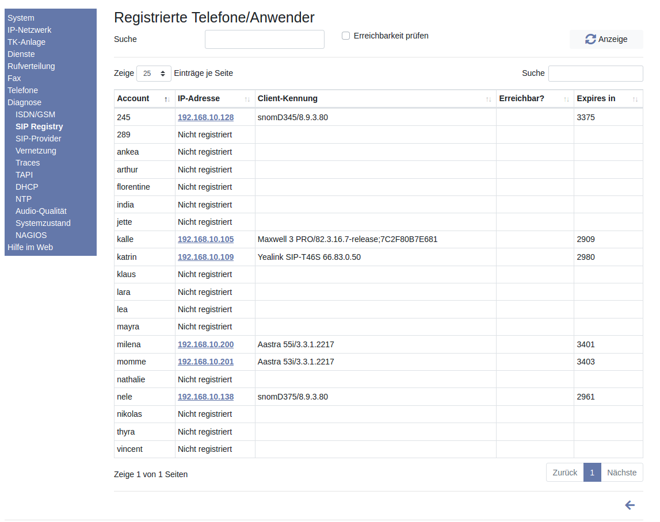Sort by IP-Adresse column arrows
660x522 pixels.
pos(247,99)
